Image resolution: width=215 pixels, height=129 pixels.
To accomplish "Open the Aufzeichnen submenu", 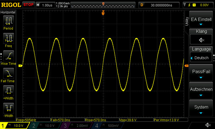I will coord(201,90).
